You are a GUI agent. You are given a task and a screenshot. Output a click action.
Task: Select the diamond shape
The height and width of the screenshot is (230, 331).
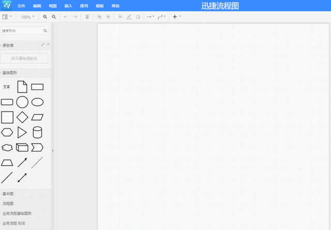[22, 117]
